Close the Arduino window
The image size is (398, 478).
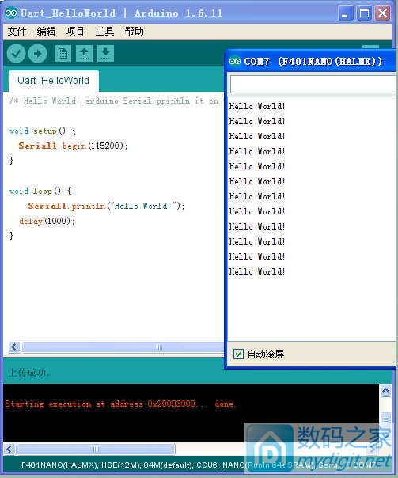tap(383, 13)
